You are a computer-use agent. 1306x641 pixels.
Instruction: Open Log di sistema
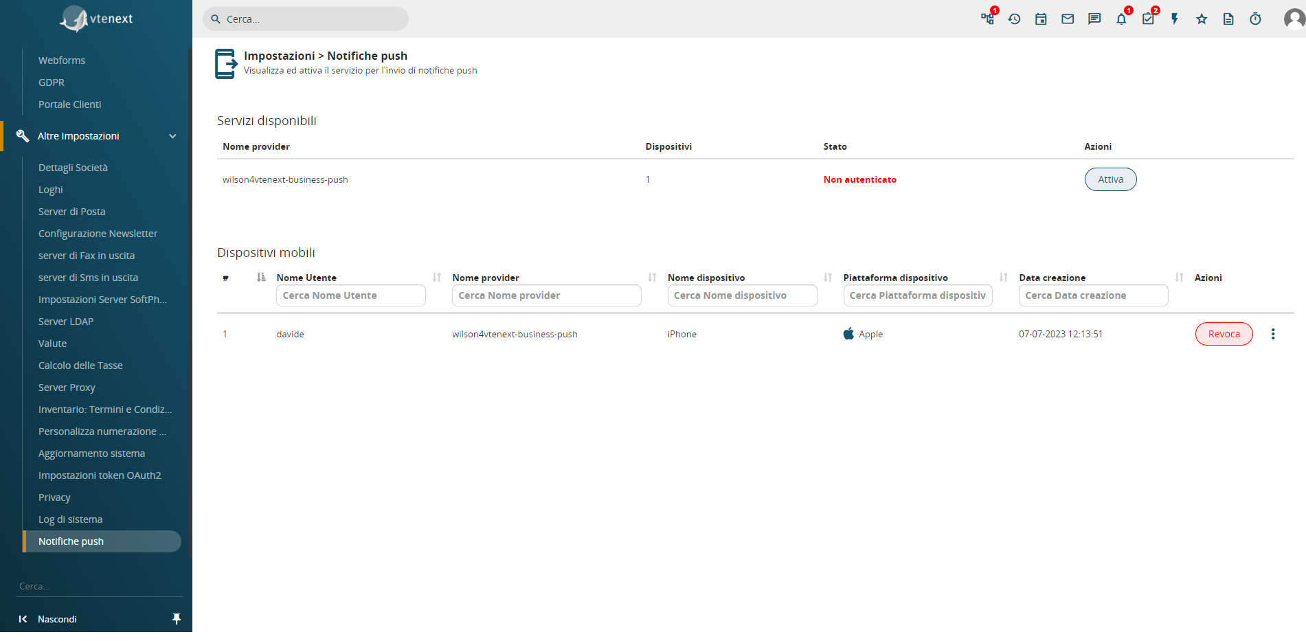coord(70,519)
